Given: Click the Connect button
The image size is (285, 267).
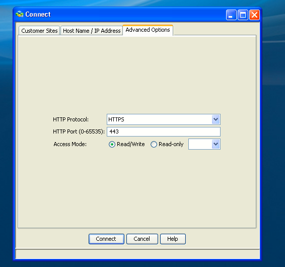Looking at the screenshot, I should pyautogui.click(x=106, y=239).
